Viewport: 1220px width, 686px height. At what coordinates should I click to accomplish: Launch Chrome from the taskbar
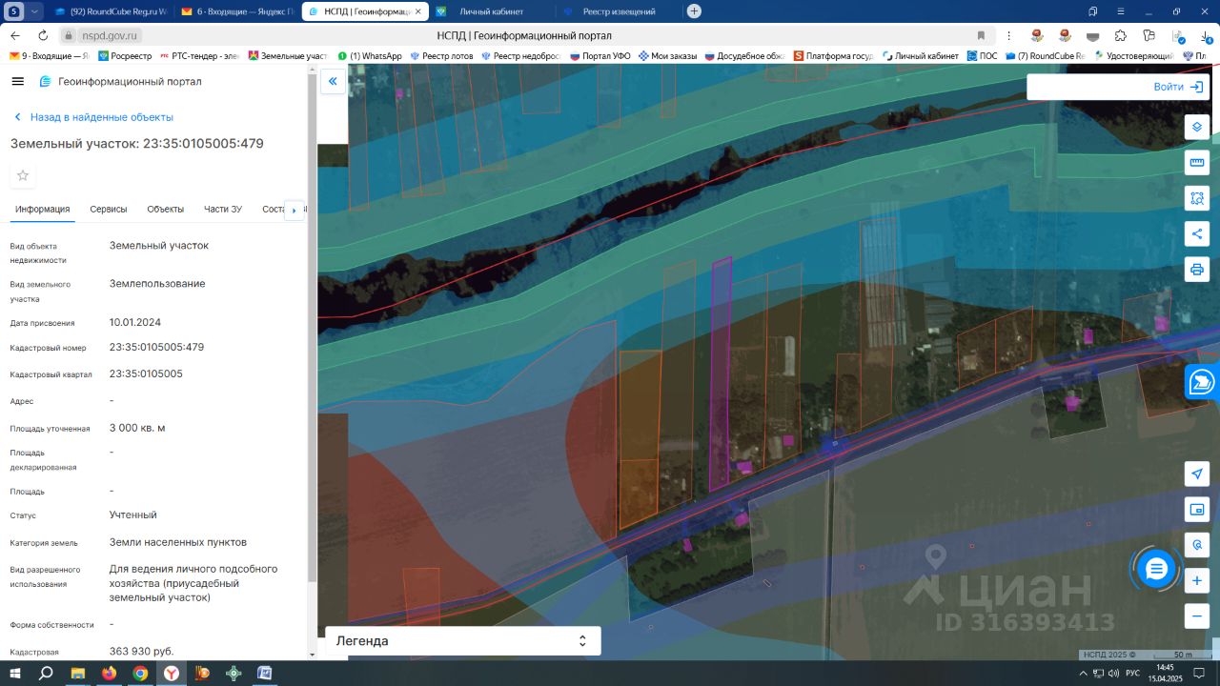[x=140, y=673]
